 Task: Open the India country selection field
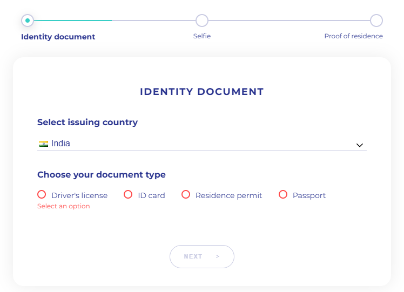202,144
